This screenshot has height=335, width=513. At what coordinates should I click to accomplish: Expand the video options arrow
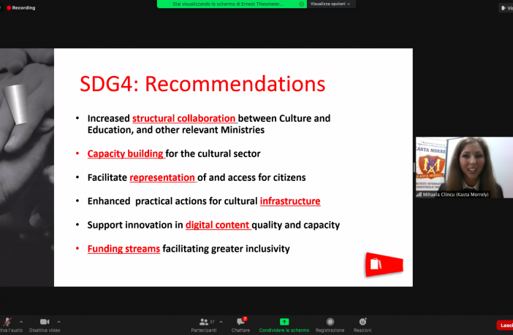pos(58,321)
